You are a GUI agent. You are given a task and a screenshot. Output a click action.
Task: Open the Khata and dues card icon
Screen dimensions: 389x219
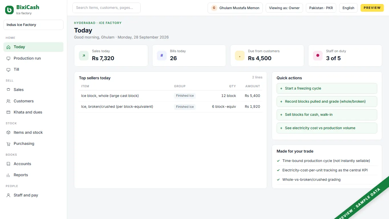tap(8, 112)
